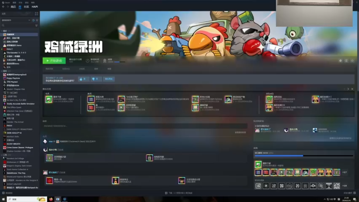Open the HAPI profile tab
The height and width of the screenshot is (202, 359).
35,7
